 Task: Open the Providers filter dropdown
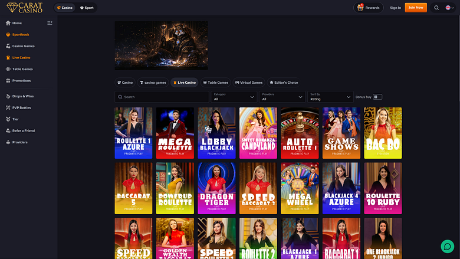pyautogui.click(x=282, y=97)
